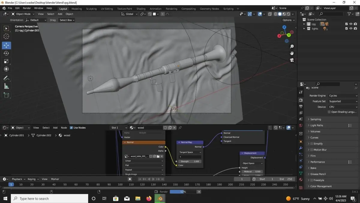The height and width of the screenshot is (203, 360).
Task: Switch to material preview shading
Action: coord(284,14)
